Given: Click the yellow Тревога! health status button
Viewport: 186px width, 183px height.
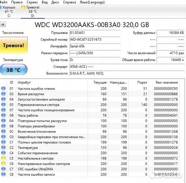Looking at the screenshot, I should [14, 45].
